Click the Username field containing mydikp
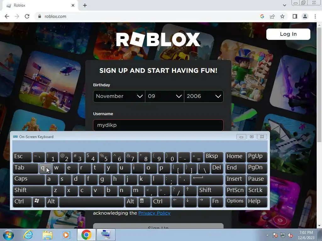This screenshot has width=322, height=241. click(x=158, y=125)
